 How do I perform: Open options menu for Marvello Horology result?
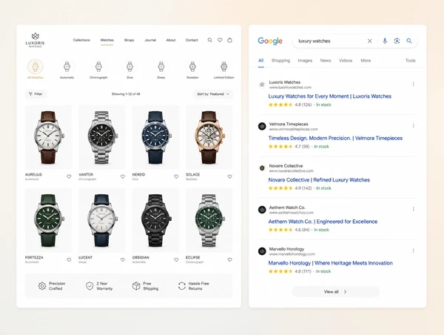click(x=413, y=251)
